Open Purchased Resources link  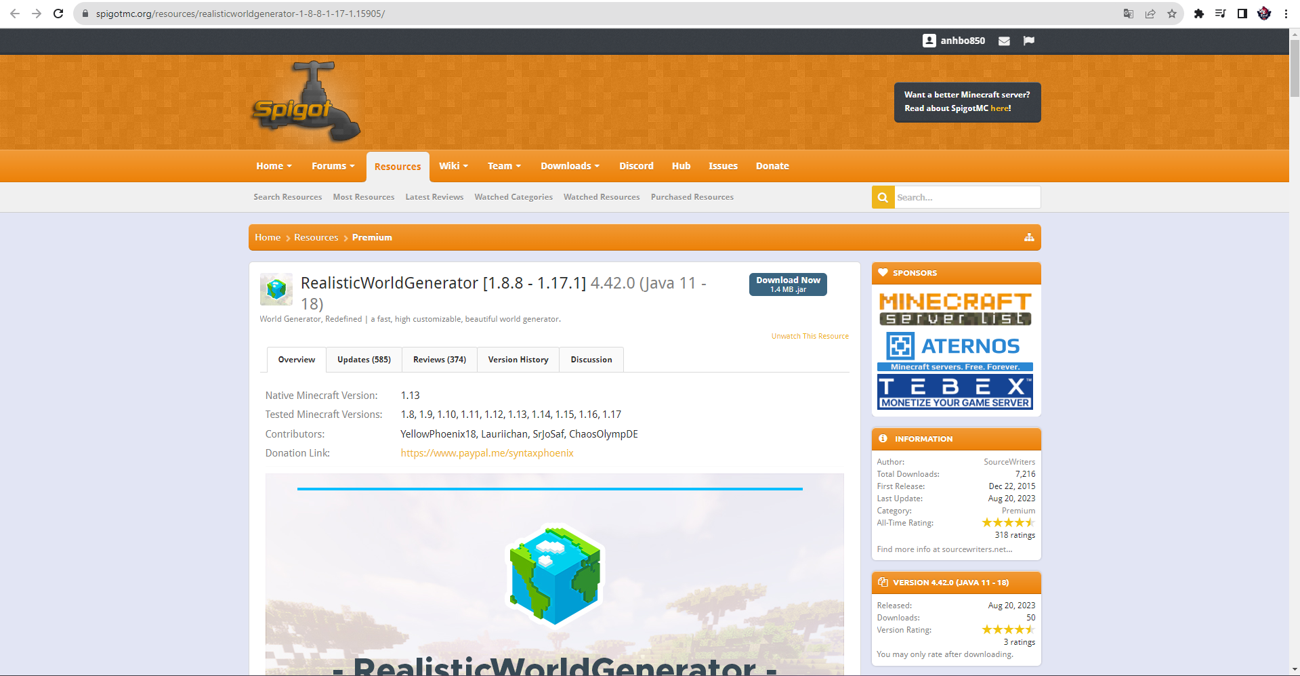point(692,197)
